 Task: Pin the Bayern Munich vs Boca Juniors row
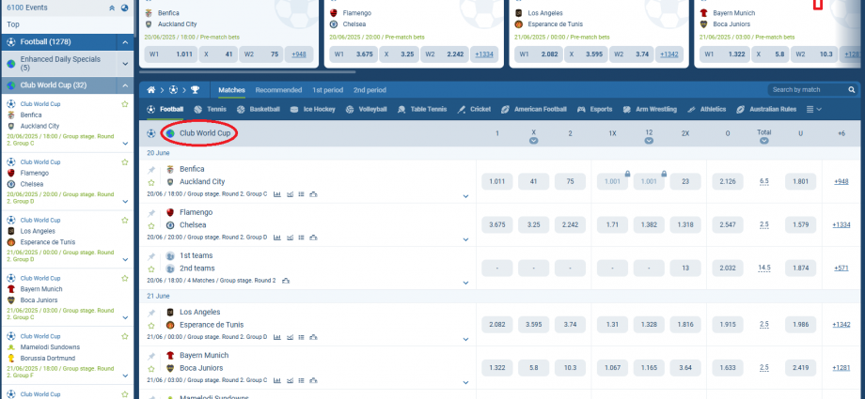tap(151, 356)
